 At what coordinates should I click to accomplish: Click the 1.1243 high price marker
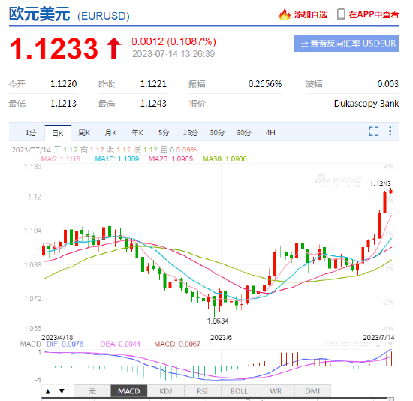coord(380,184)
